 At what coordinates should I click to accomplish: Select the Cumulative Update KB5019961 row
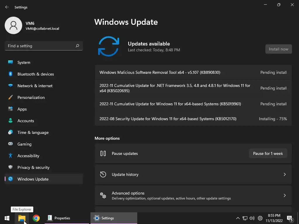click(193, 104)
